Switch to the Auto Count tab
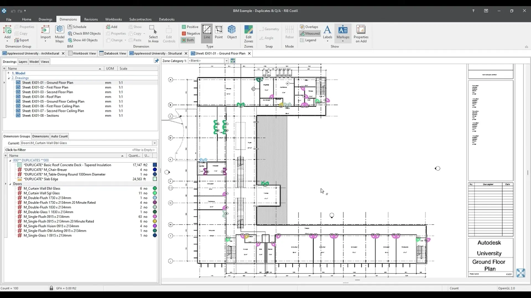Screen dimensions: 531x298 click(59, 136)
